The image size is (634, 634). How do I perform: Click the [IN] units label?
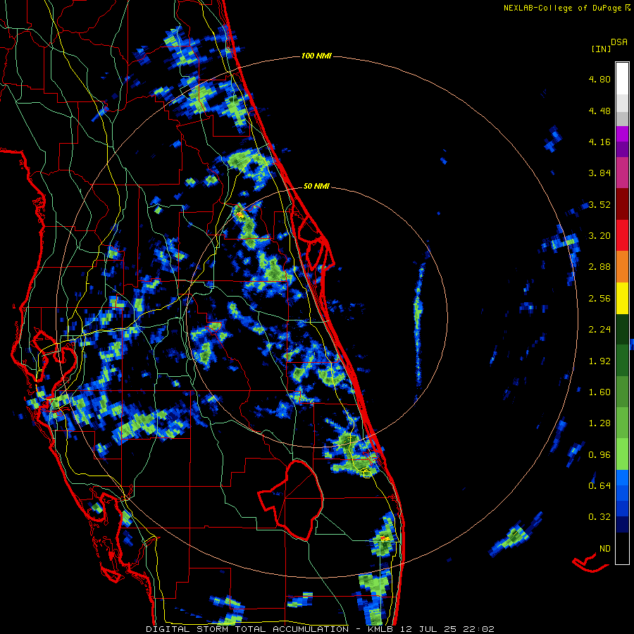click(x=602, y=49)
